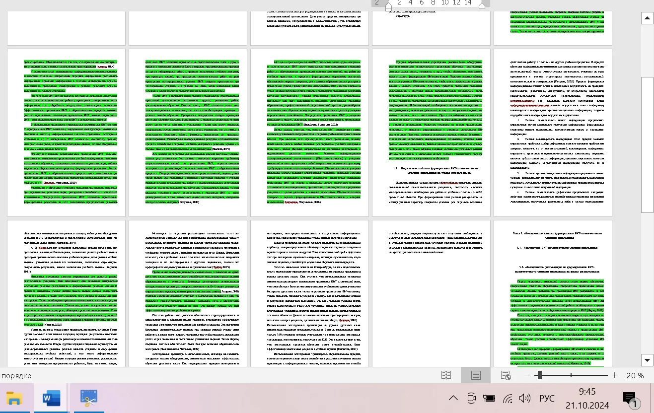Screen dimensions: 654x413
Task: Open notification center with 1 badge
Action: [631, 399]
